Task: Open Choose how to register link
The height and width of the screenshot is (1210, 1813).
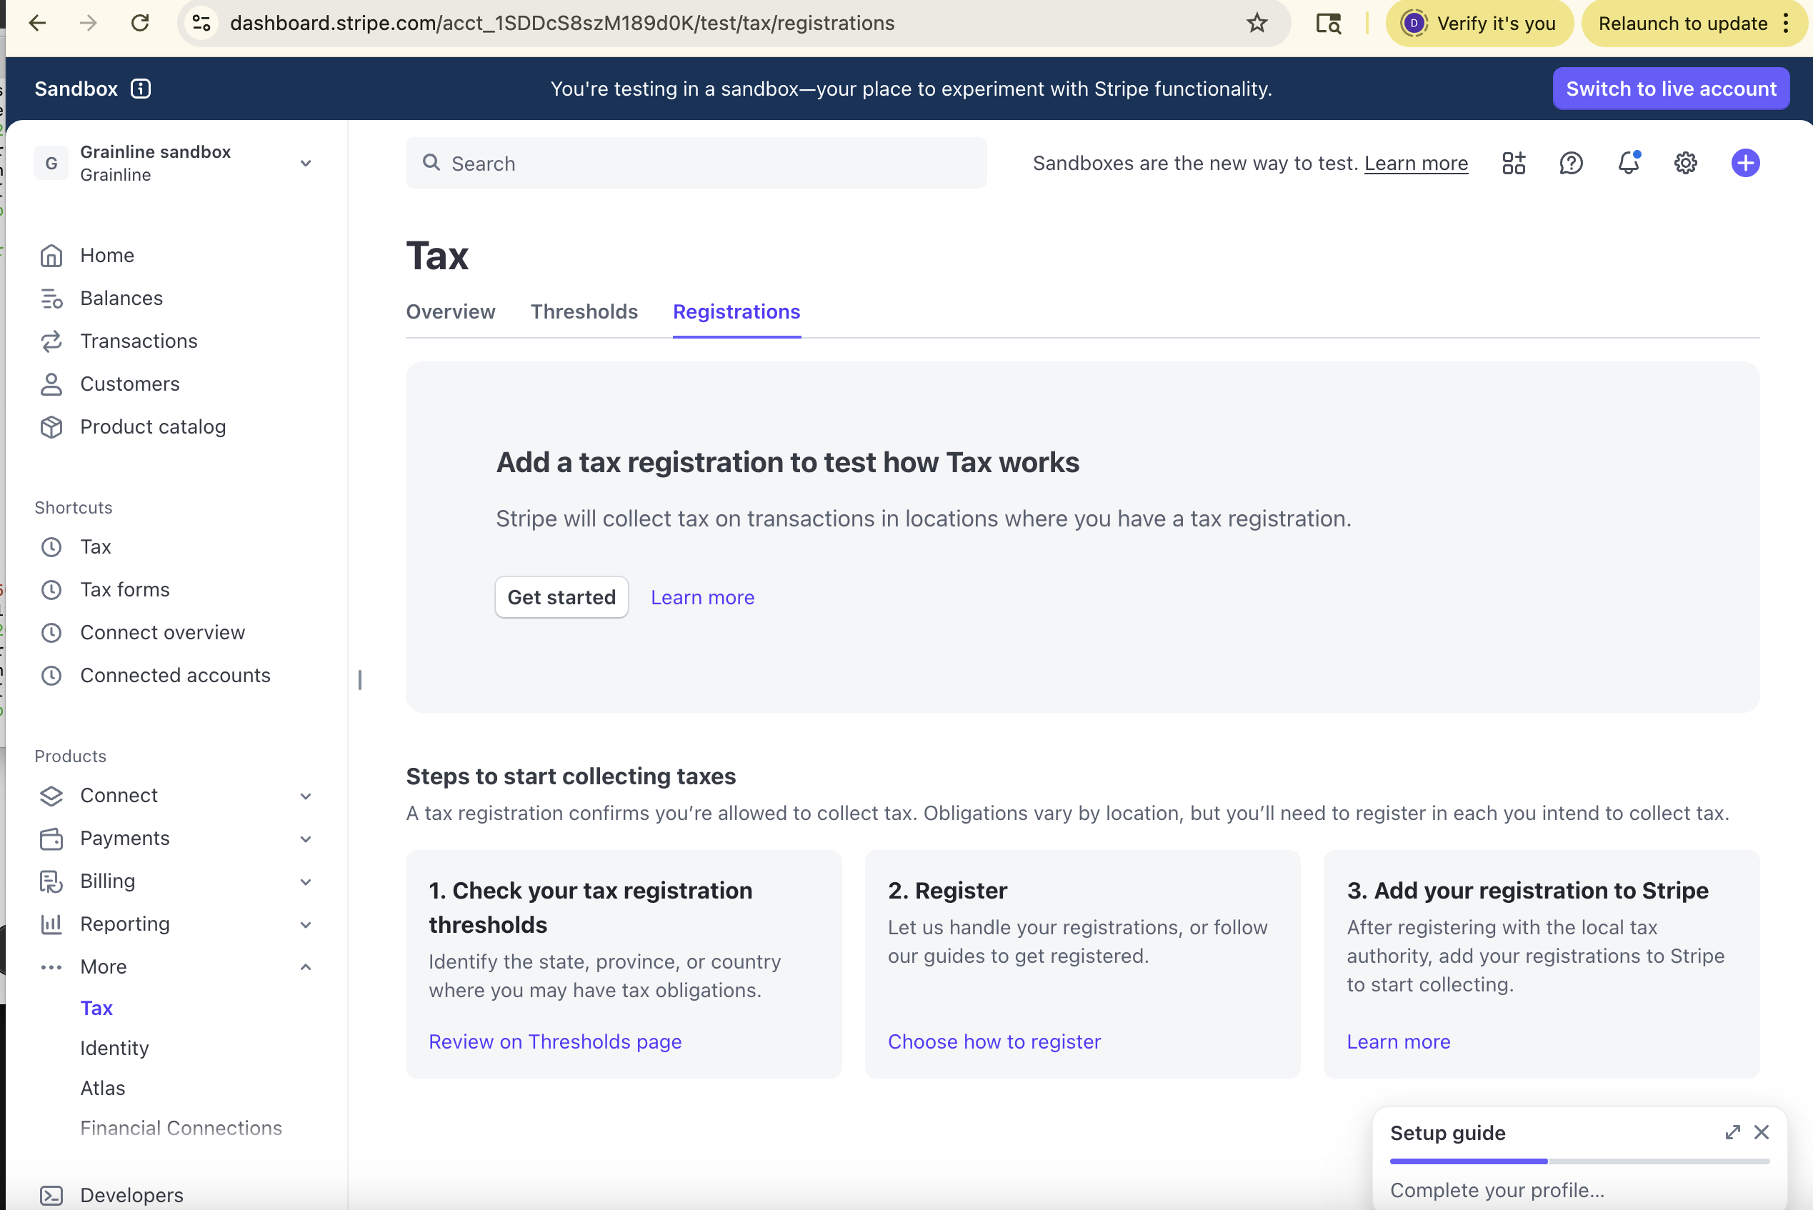Action: [994, 1041]
